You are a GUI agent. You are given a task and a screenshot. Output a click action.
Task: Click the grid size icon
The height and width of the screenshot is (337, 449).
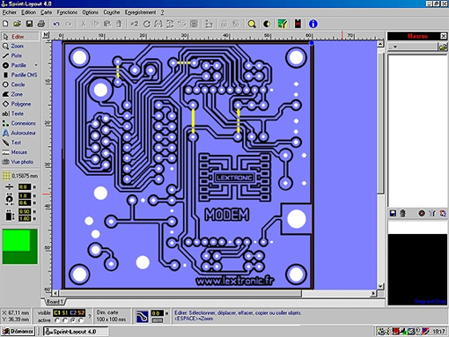pyautogui.click(x=6, y=176)
